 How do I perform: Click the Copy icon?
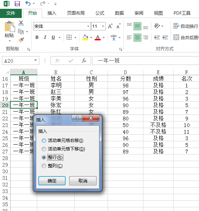click(x=21, y=32)
